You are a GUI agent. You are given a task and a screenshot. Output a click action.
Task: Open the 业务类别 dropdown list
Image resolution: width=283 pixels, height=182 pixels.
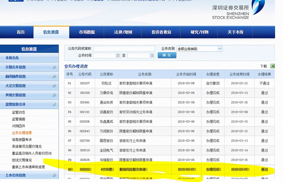pos(220,49)
